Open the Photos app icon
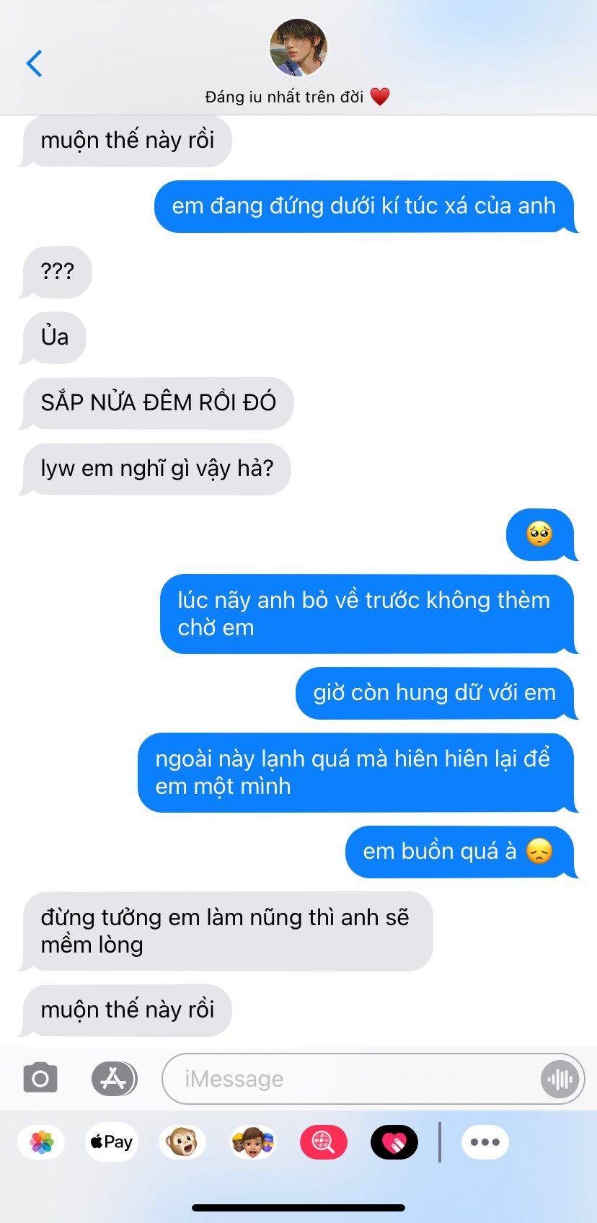 coord(42,1142)
